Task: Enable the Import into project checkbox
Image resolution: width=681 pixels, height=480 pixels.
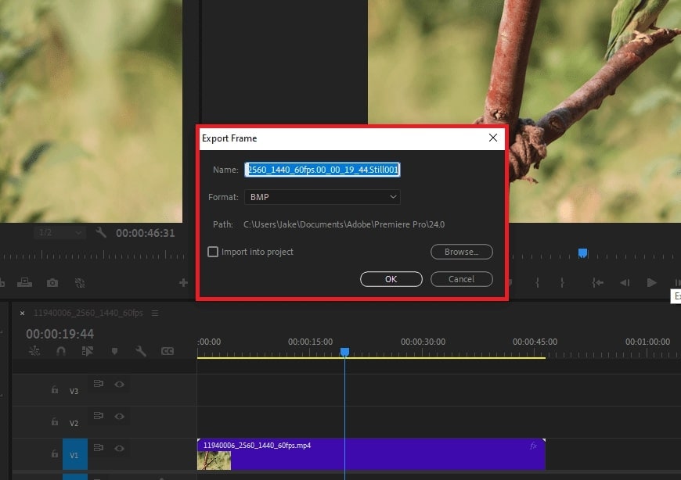Action: [x=212, y=252]
